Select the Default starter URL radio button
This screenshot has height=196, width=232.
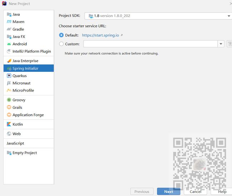[61, 35]
